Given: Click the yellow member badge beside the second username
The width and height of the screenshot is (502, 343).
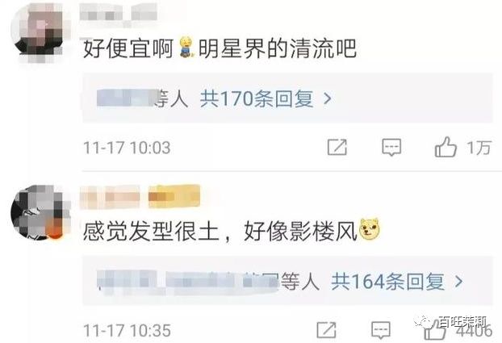Looking at the screenshot, I should click(174, 195).
